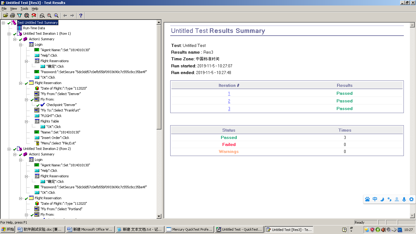The height and width of the screenshot is (234, 416).
Task: Click the Add Defect toolbar icon
Action: 34,16
